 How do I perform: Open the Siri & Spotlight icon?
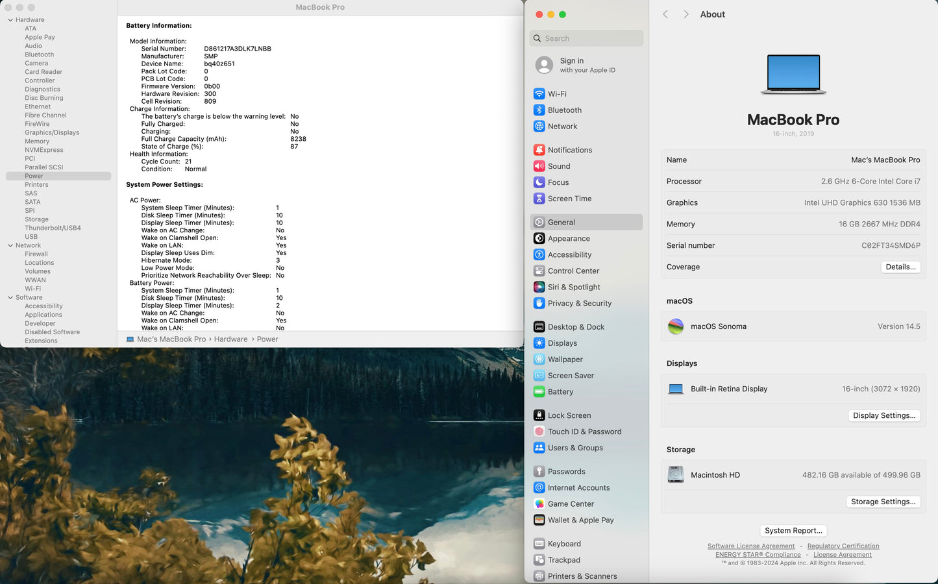(539, 287)
